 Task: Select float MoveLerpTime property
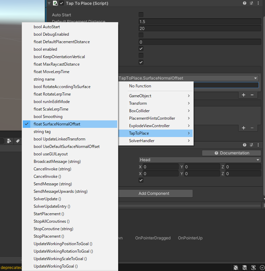[70, 72]
